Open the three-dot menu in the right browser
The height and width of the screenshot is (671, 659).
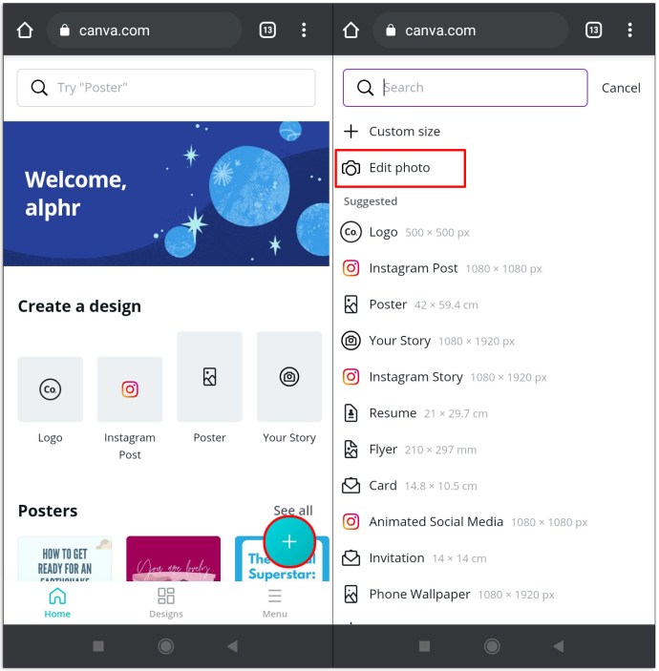point(629,30)
